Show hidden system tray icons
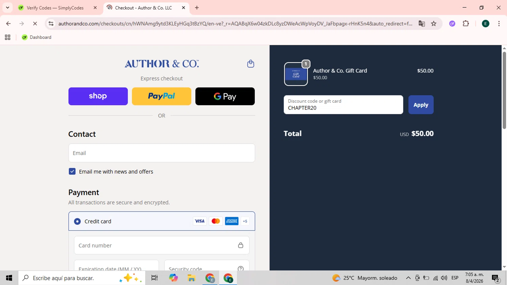Viewport: 507px width, 285px height. (408, 278)
